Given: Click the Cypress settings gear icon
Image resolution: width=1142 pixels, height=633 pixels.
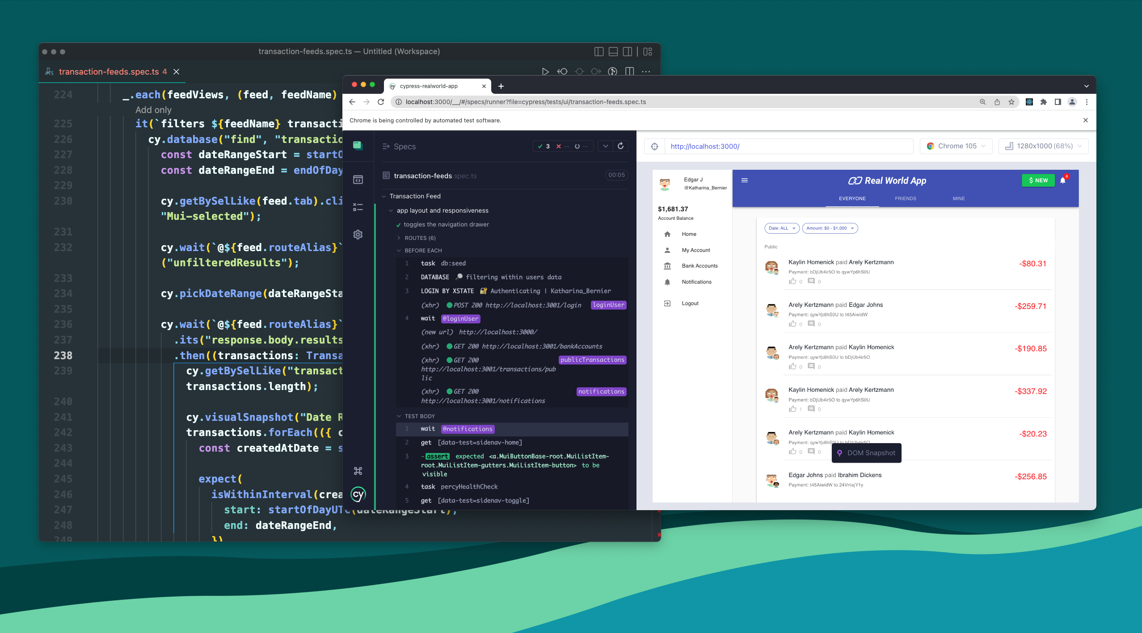Looking at the screenshot, I should (358, 234).
